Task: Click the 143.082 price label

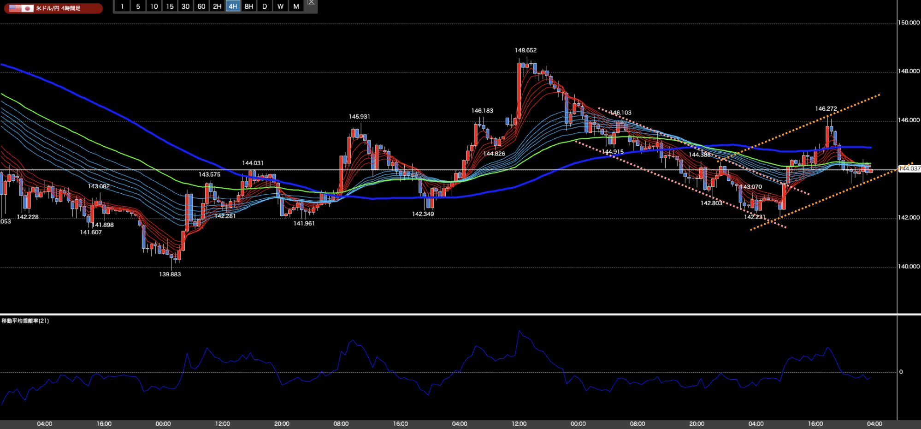Action: [99, 186]
